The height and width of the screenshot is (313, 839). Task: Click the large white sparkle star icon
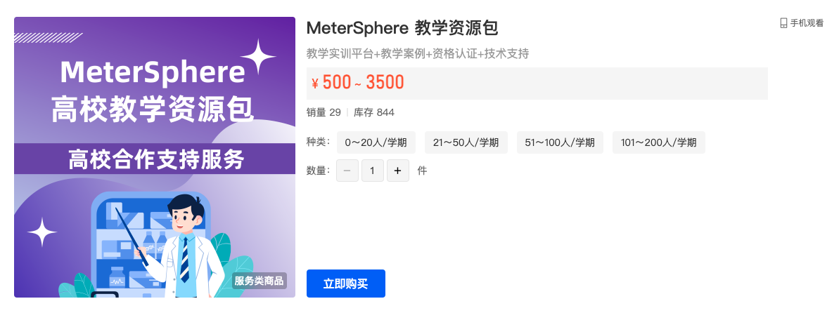coord(258,57)
